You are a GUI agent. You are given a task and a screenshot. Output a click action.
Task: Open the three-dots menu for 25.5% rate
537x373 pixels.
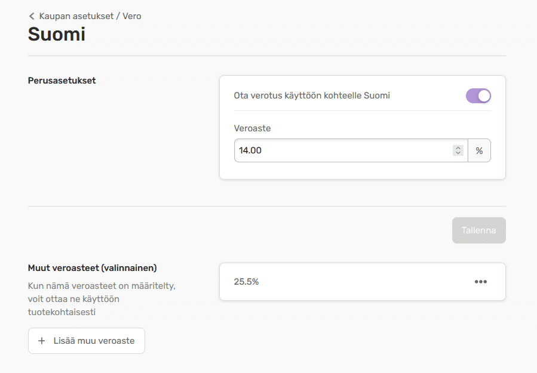click(480, 282)
